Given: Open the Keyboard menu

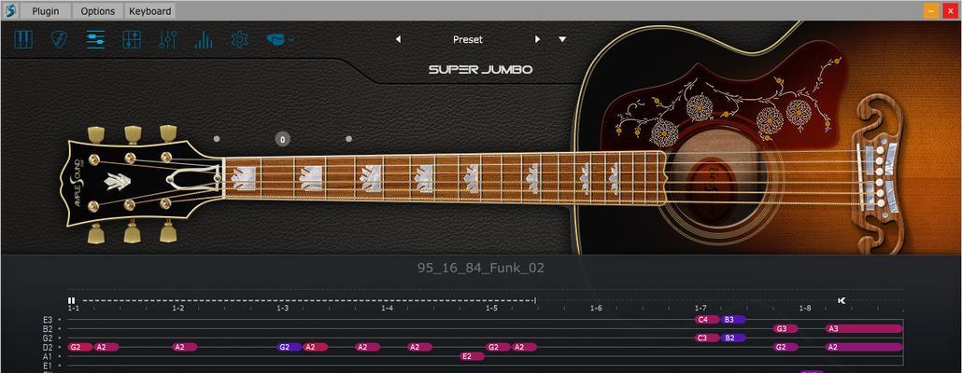Looking at the screenshot, I should click(149, 11).
